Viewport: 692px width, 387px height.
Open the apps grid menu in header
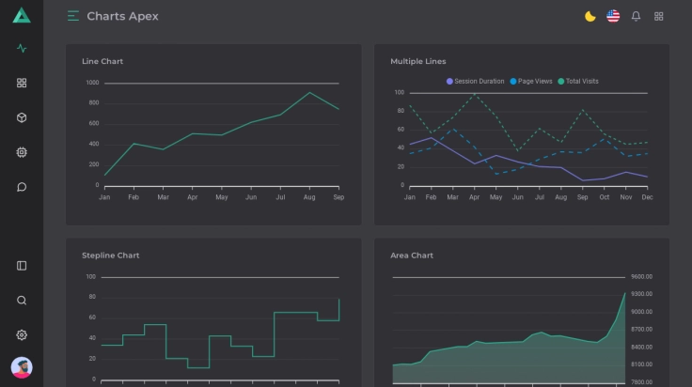(658, 16)
